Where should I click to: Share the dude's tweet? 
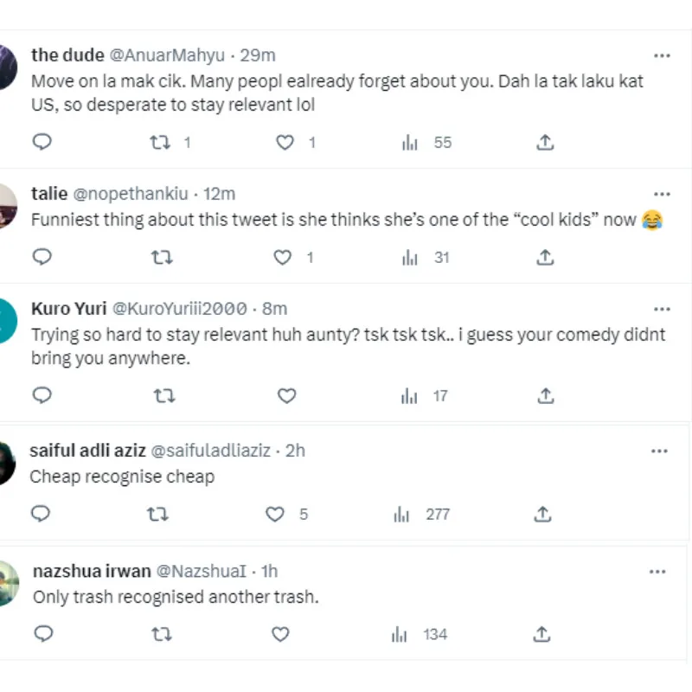[x=545, y=143]
